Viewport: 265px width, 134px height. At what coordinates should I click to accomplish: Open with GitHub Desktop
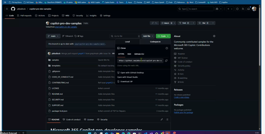130,73
